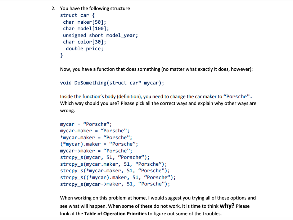Click the unsigned short model_year line

(99, 35)
